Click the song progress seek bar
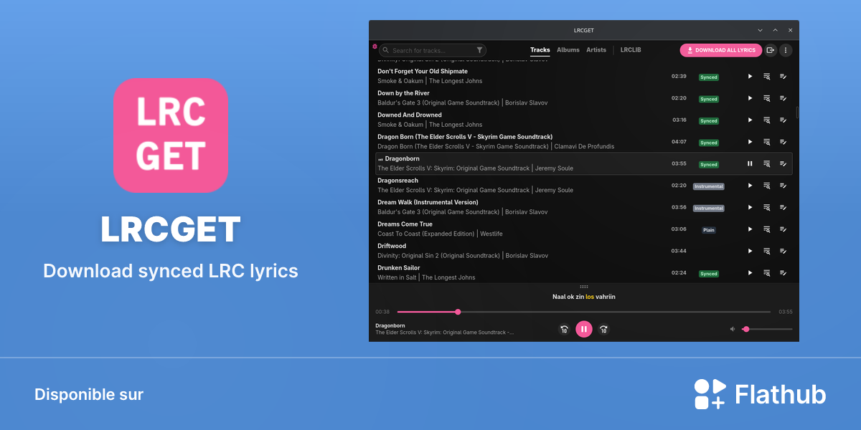 (584, 312)
